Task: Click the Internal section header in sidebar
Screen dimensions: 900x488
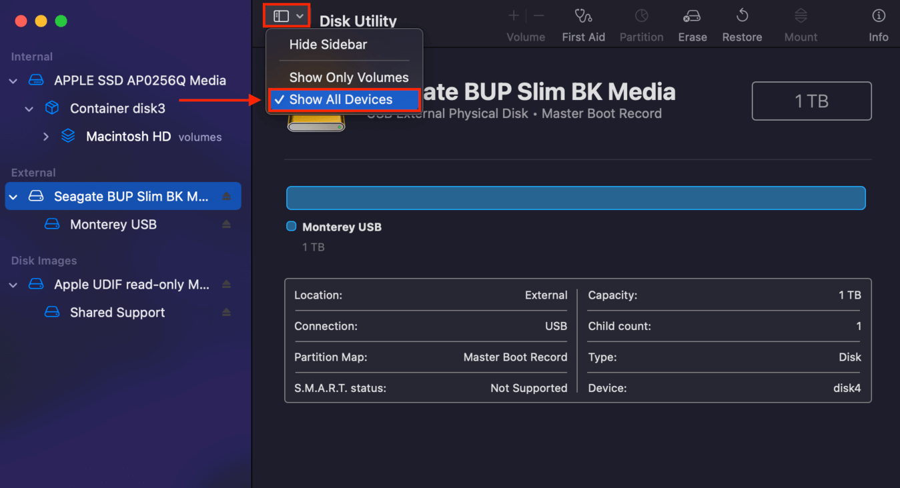Action: (x=32, y=57)
